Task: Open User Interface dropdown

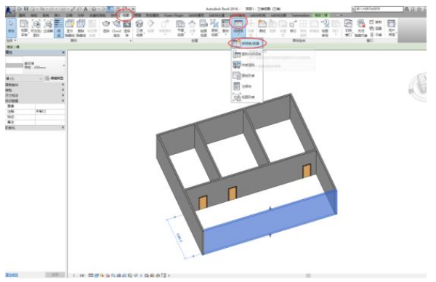Action: click(x=392, y=28)
